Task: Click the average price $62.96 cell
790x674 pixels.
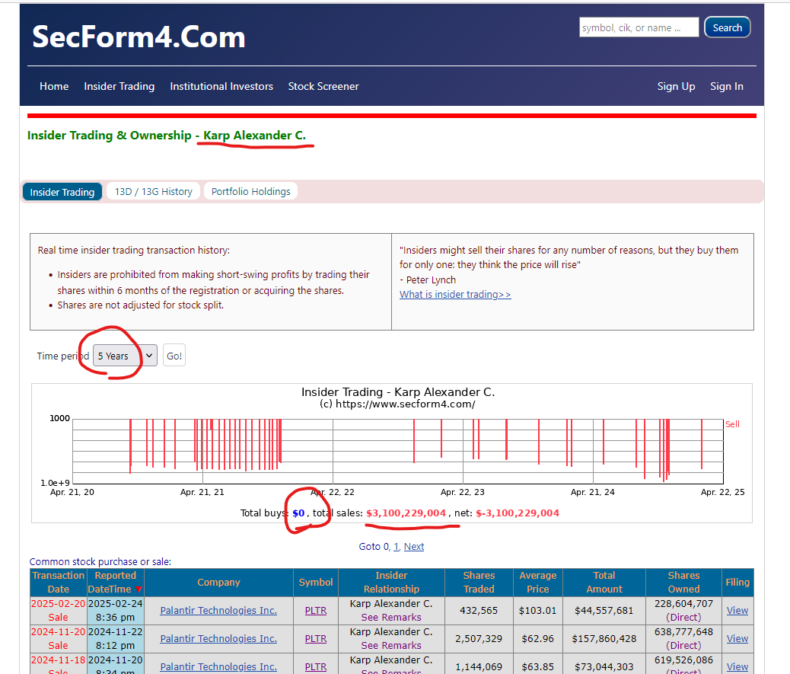Action: tap(537, 639)
